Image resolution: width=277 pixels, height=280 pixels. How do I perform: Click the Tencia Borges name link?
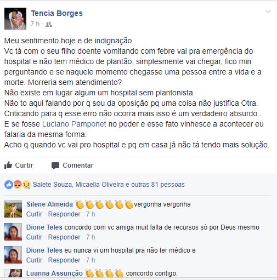pyautogui.click(x=57, y=13)
